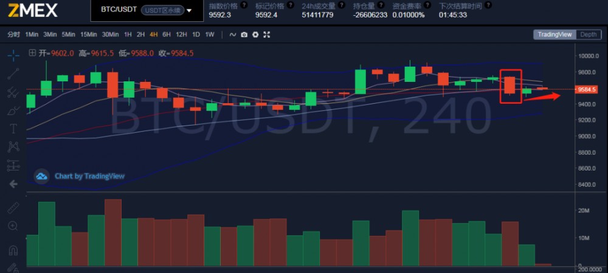
Task: Open chart settings gear icon
Action: point(255,35)
